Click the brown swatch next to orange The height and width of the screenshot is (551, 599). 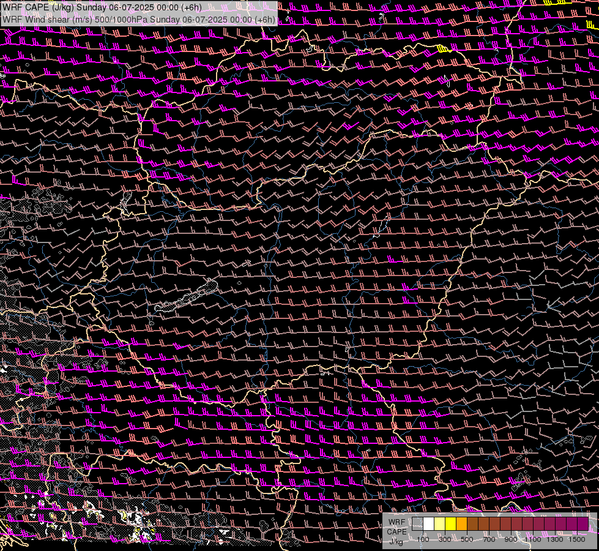pos(472,523)
